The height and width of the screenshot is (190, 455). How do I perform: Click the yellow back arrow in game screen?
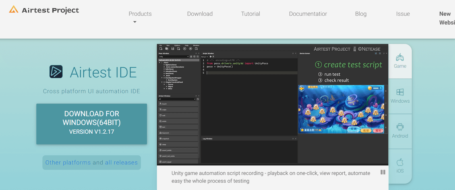pyautogui.click(x=302, y=88)
